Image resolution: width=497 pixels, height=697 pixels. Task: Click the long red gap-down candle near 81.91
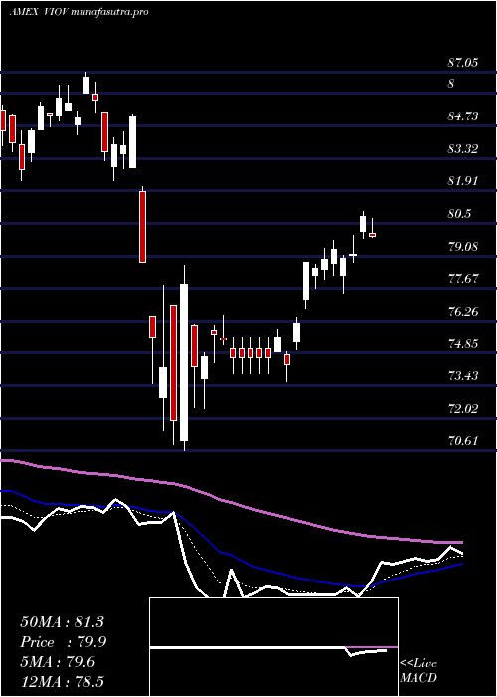[x=142, y=226]
